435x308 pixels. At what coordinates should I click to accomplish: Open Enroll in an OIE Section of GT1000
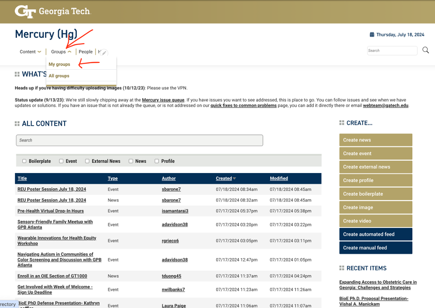[x=52, y=276]
